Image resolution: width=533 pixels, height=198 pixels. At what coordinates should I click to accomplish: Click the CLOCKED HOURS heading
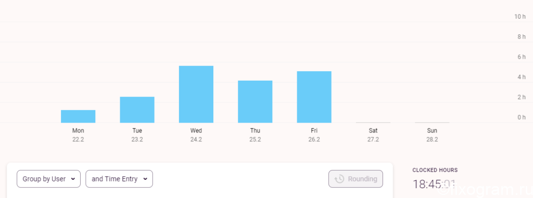click(x=435, y=170)
